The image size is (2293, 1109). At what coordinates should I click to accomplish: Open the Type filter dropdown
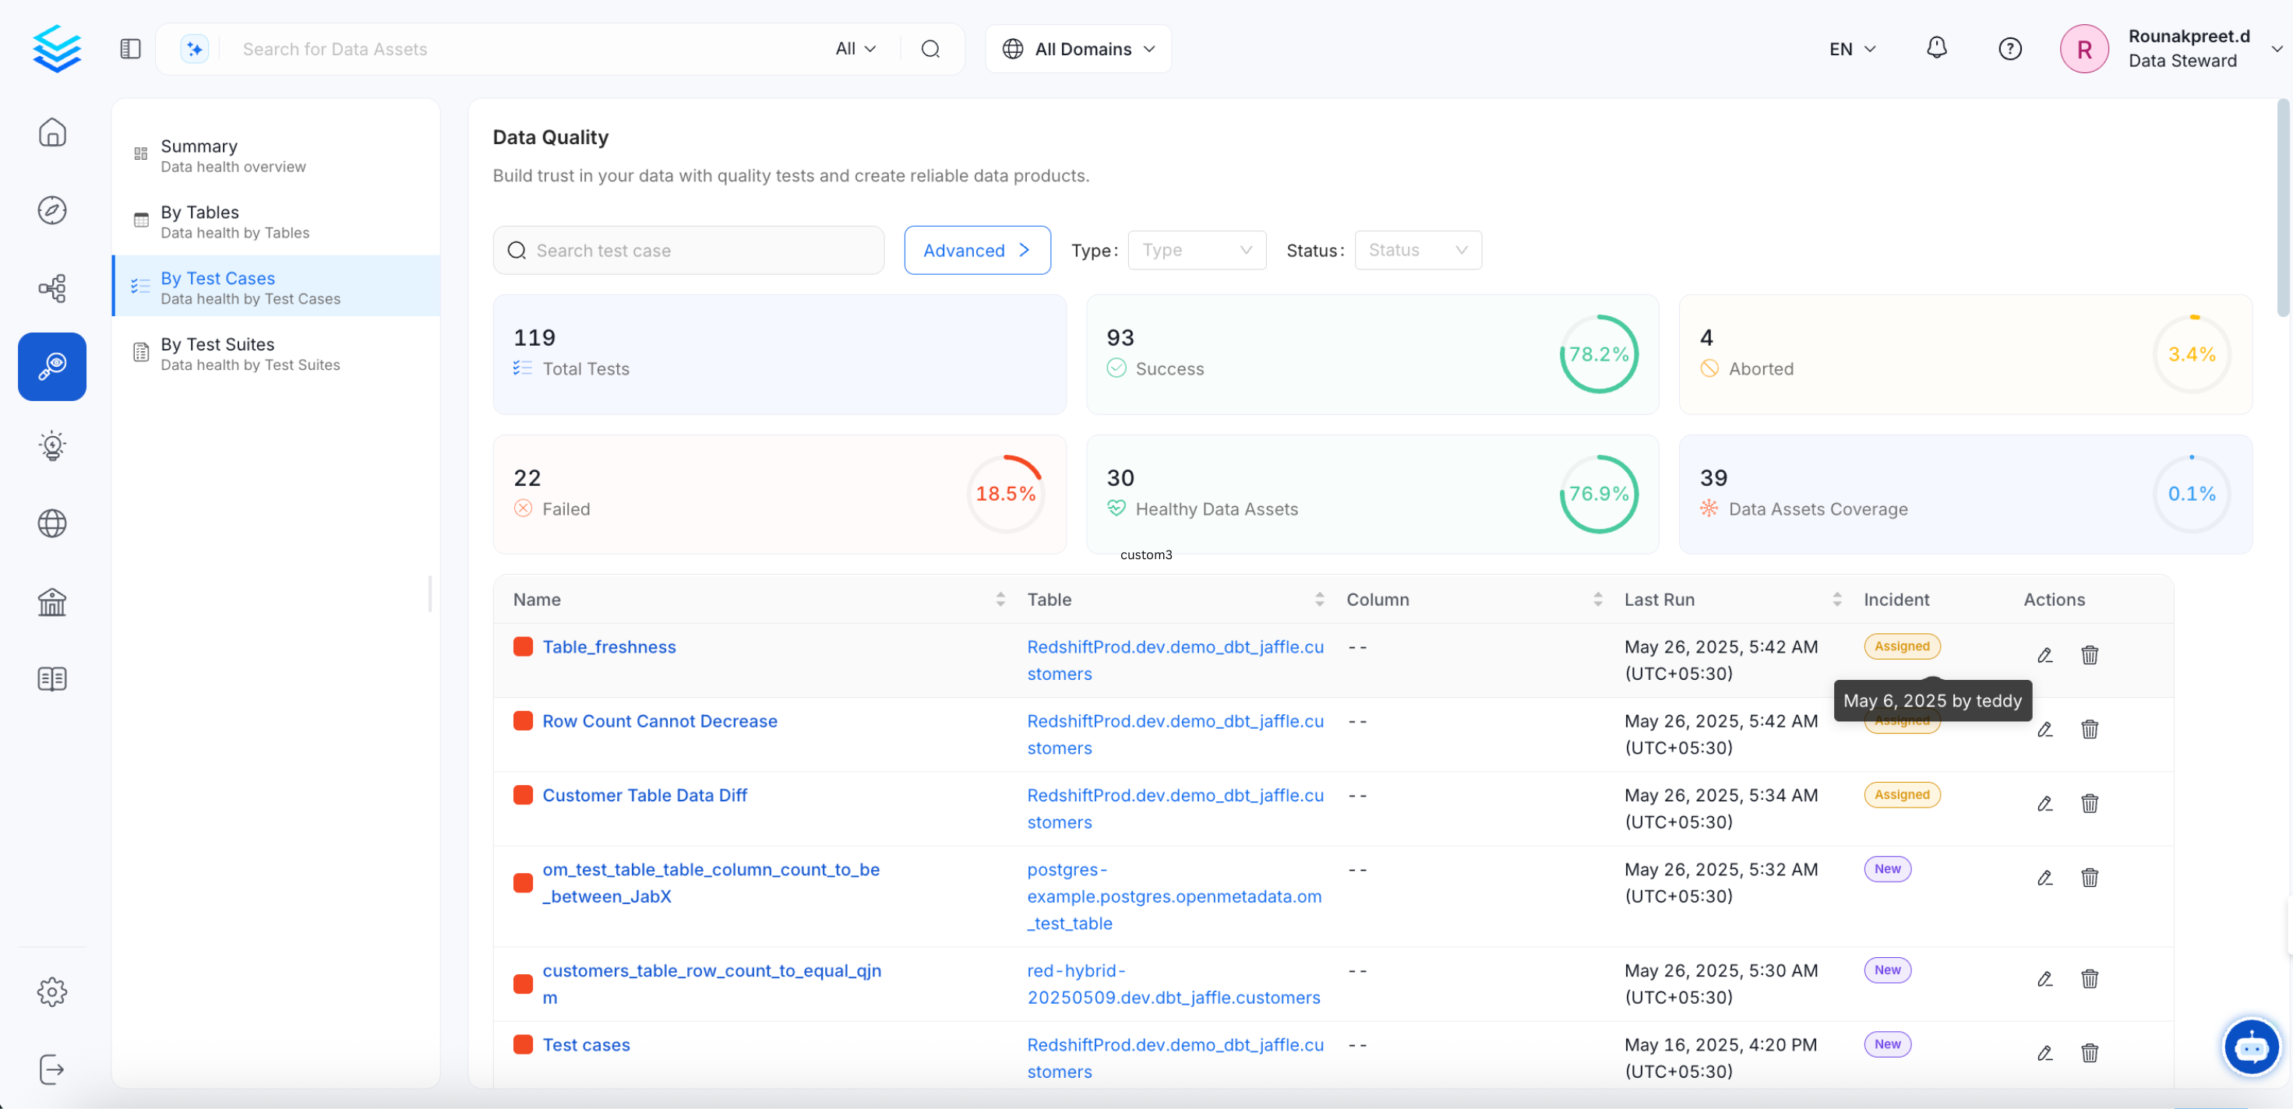coord(1196,250)
